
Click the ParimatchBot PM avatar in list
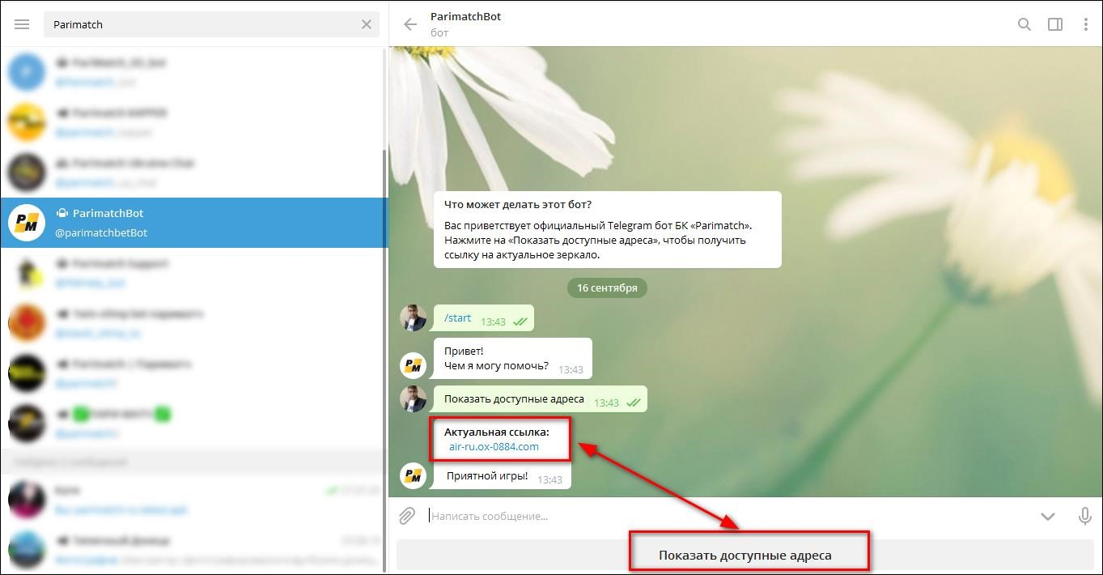click(27, 223)
